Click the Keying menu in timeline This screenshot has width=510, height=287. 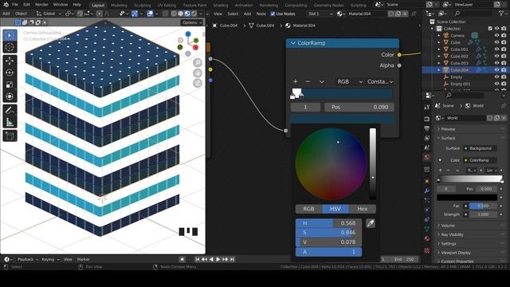point(50,259)
